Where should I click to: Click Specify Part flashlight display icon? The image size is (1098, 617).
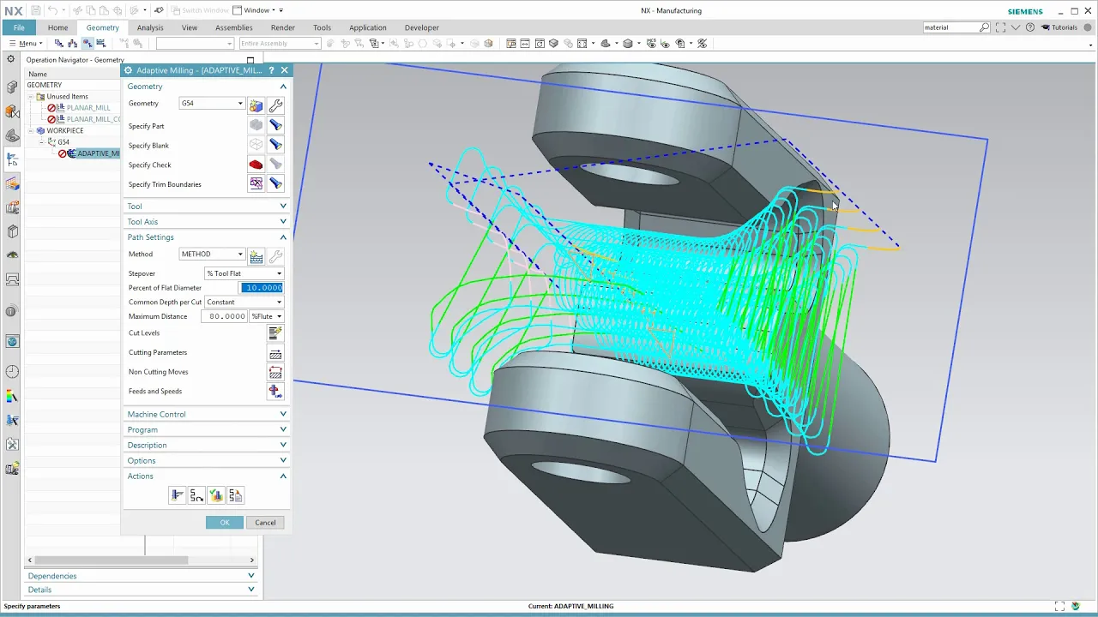coord(275,126)
